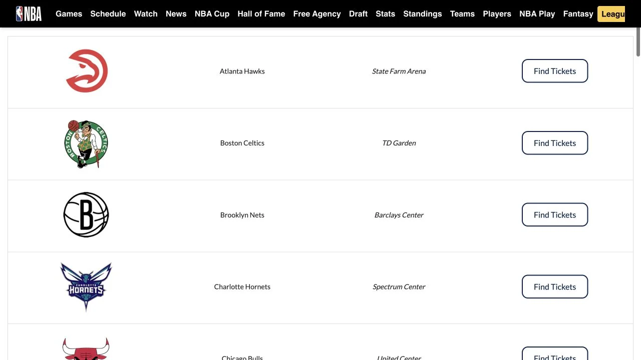641x360 pixels.
Task: Click the Chicago Bulls logo
Action: 86,349
